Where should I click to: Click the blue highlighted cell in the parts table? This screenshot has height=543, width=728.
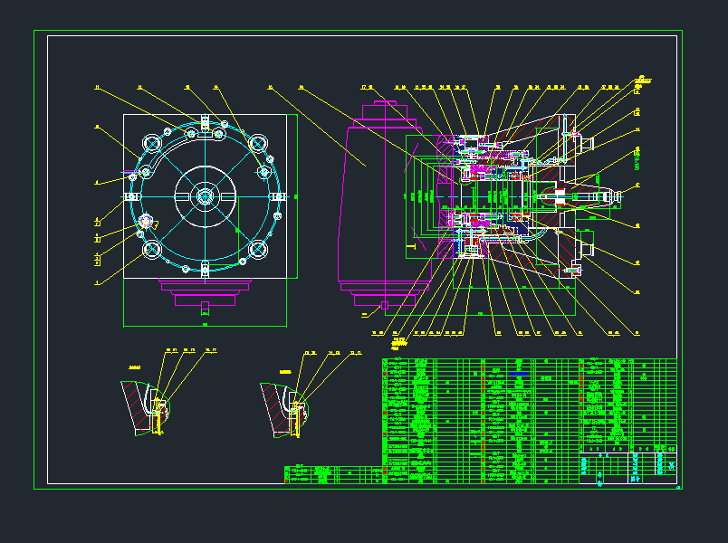tap(519, 373)
